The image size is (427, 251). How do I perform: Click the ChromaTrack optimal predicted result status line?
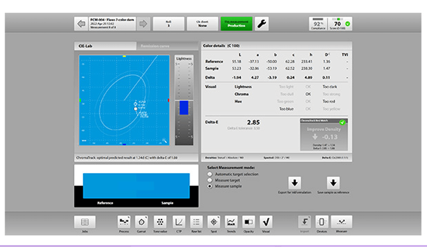pyautogui.click(x=127, y=158)
